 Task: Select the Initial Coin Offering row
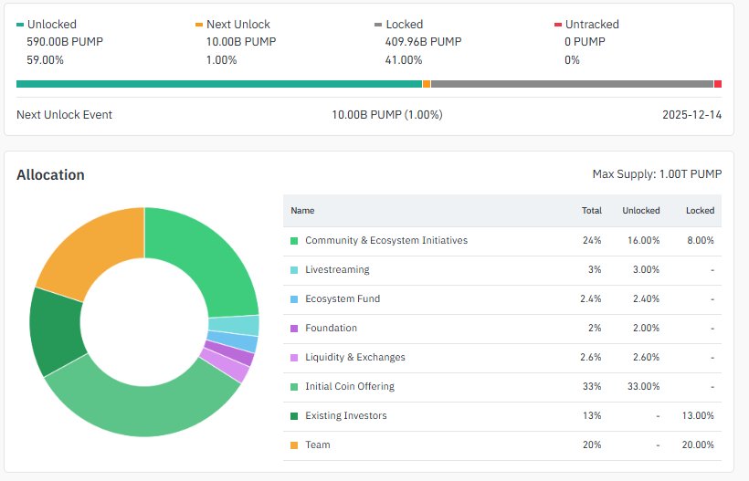point(350,387)
